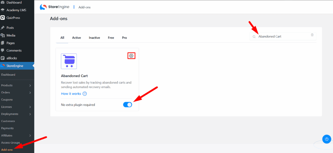Screen dimensions: 333x153
Task: Open the How it works link
Action: point(71,94)
